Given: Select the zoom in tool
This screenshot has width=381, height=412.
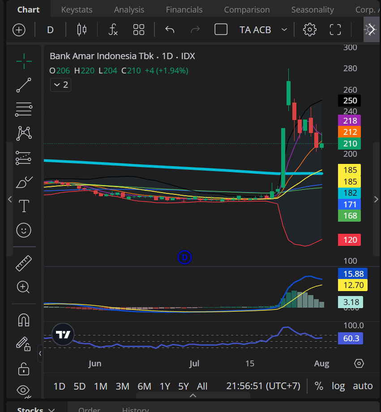Looking at the screenshot, I should click(x=23, y=287).
